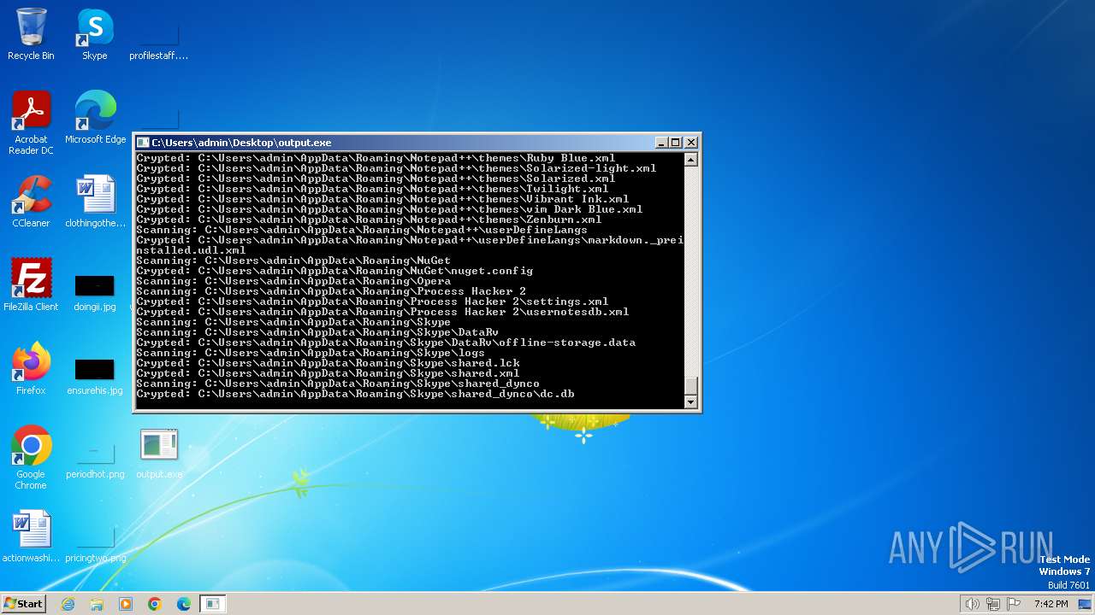Click the line ending 'Process Hacker 2\usernotesdb.xml'
1095x615 pixels.
point(382,312)
